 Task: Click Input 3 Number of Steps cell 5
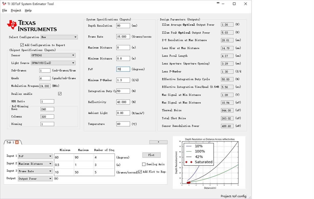click(104, 172)
